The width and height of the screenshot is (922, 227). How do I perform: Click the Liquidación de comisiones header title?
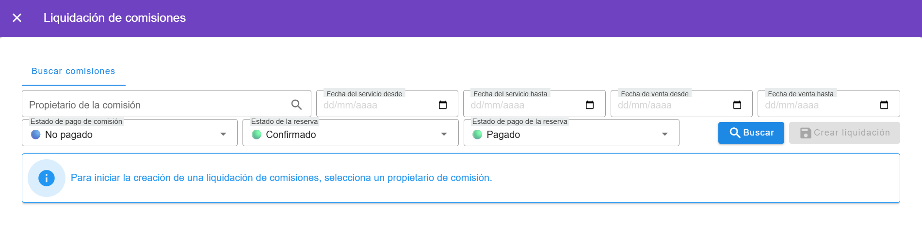114,18
